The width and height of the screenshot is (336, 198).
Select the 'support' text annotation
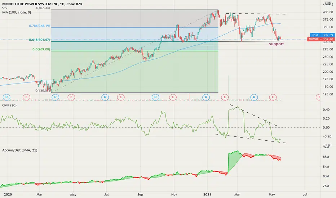click(x=276, y=44)
